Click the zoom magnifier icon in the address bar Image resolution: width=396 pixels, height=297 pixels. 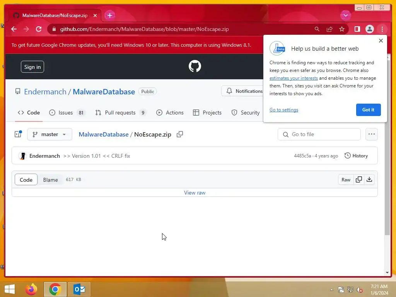[317, 29]
